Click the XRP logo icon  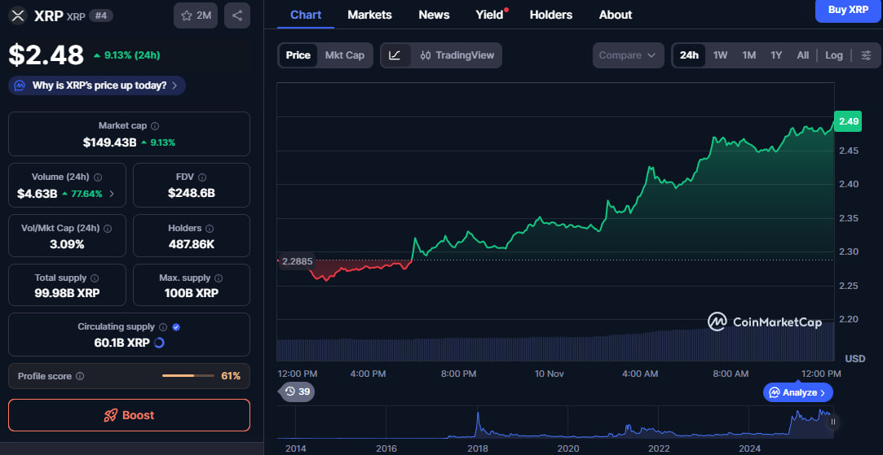point(19,15)
